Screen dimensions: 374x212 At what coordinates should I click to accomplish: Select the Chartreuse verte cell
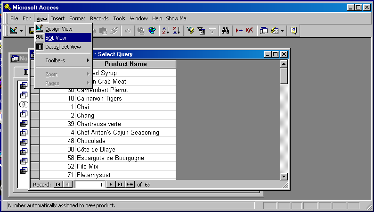pyautogui.click(x=126, y=124)
